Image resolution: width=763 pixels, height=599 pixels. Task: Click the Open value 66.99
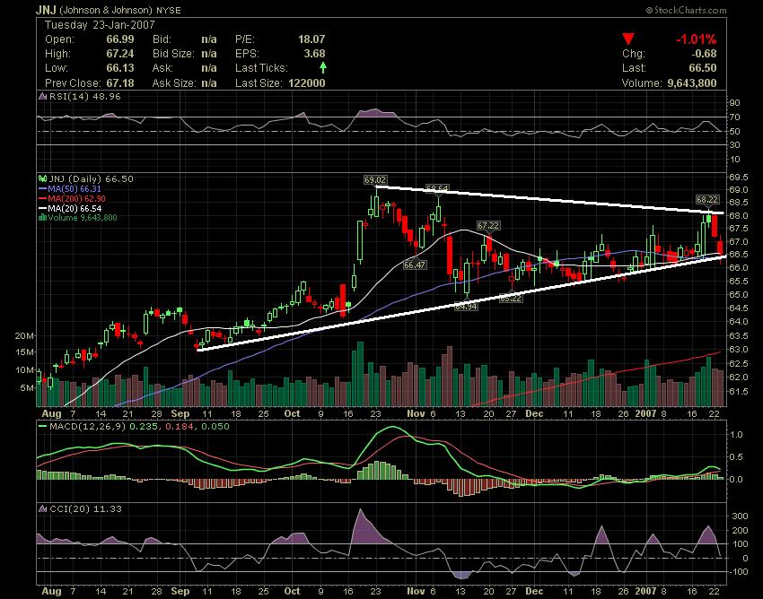click(120, 39)
